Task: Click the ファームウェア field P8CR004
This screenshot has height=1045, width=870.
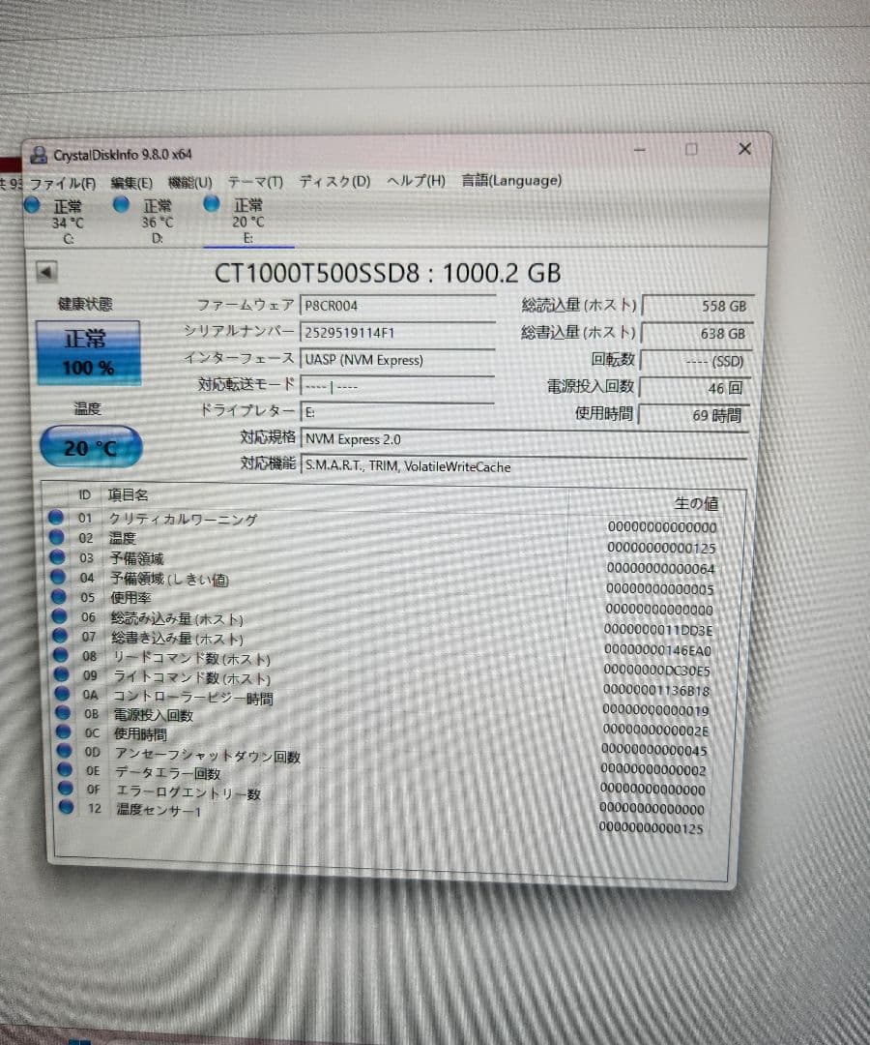Action: point(397,306)
